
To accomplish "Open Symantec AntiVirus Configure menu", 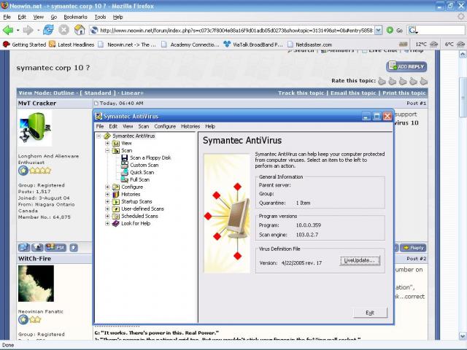I will pos(165,126).
